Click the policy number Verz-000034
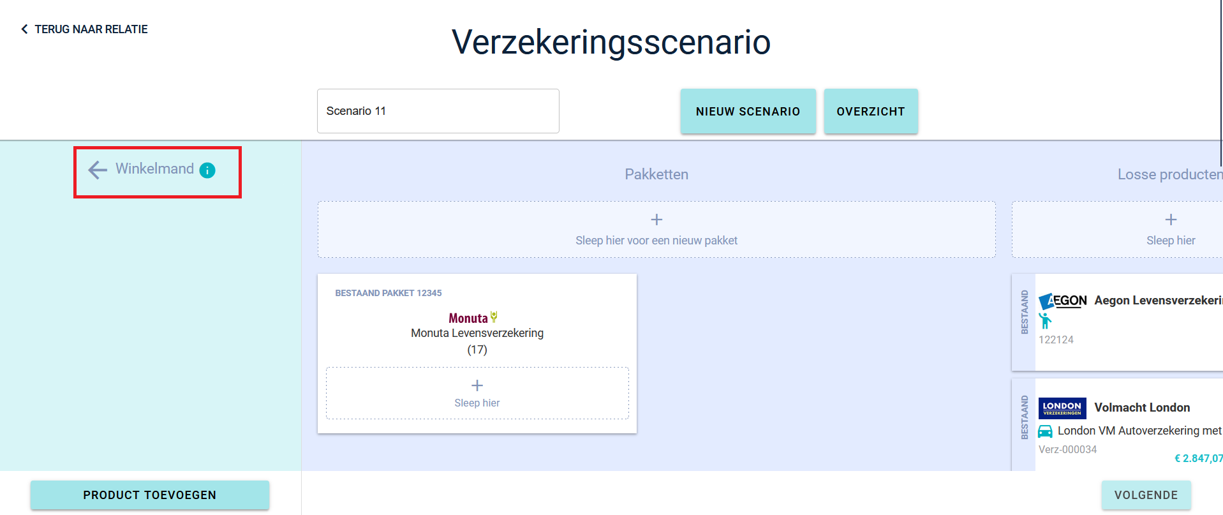The image size is (1223, 515). [1067, 449]
